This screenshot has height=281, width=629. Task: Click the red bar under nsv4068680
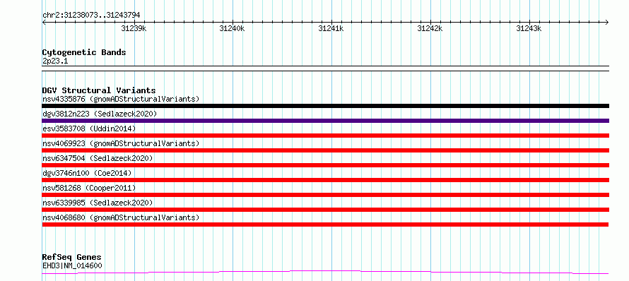pyautogui.click(x=325, y=225)
